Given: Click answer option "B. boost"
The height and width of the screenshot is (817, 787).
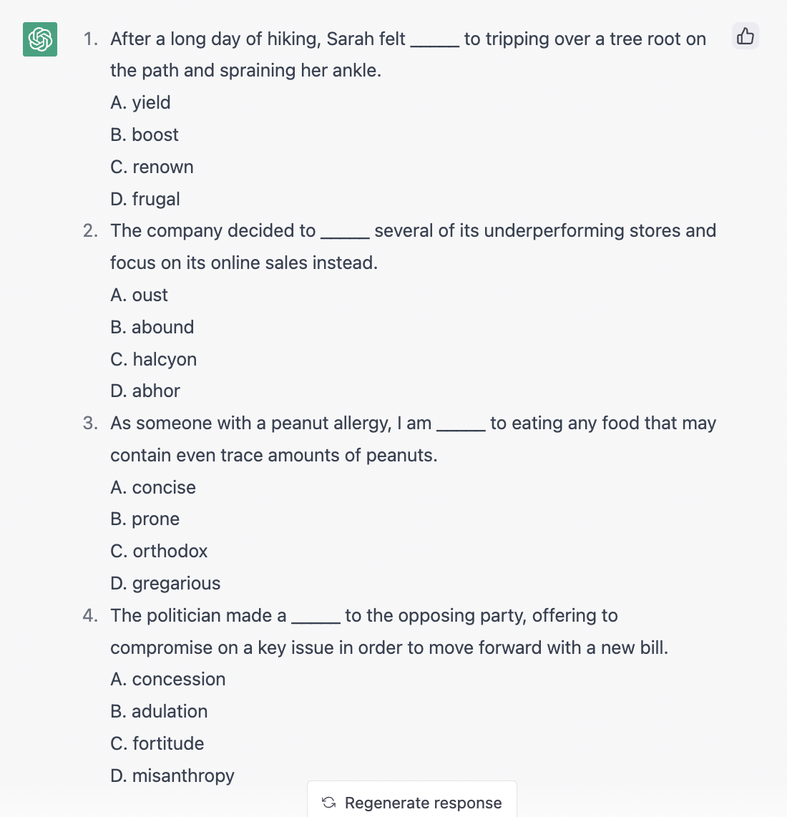Looking at the screenshot, I should point(145,134).
